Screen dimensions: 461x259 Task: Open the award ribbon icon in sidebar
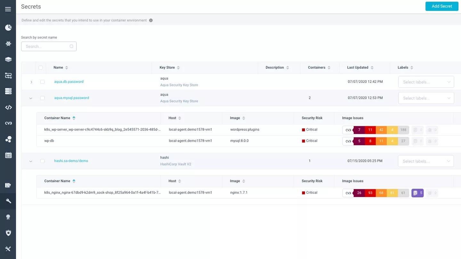click(8, 217)
